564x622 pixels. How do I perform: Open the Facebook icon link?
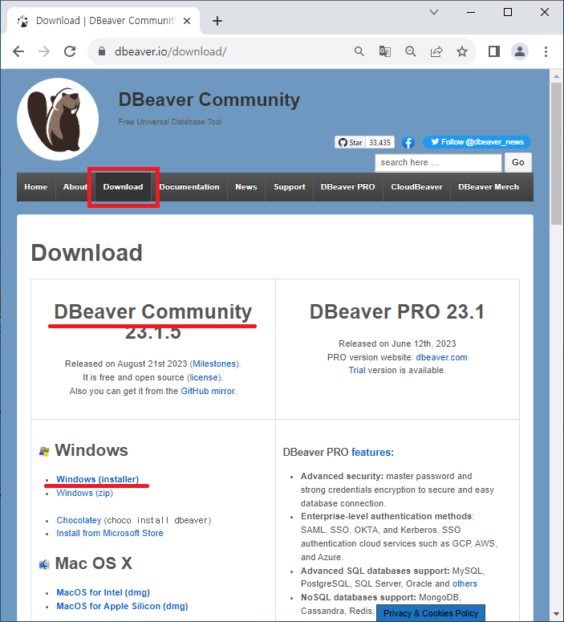point(408,142)
